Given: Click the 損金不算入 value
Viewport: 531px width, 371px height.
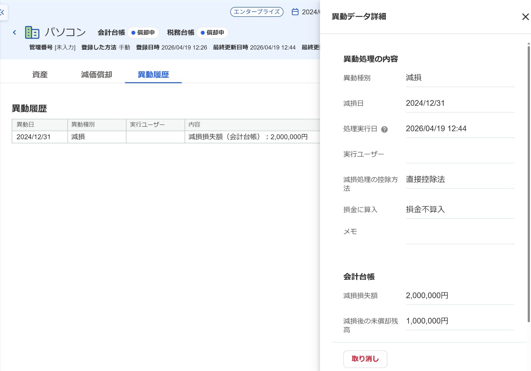Looking at the screenshot, I should pos(425,209).
